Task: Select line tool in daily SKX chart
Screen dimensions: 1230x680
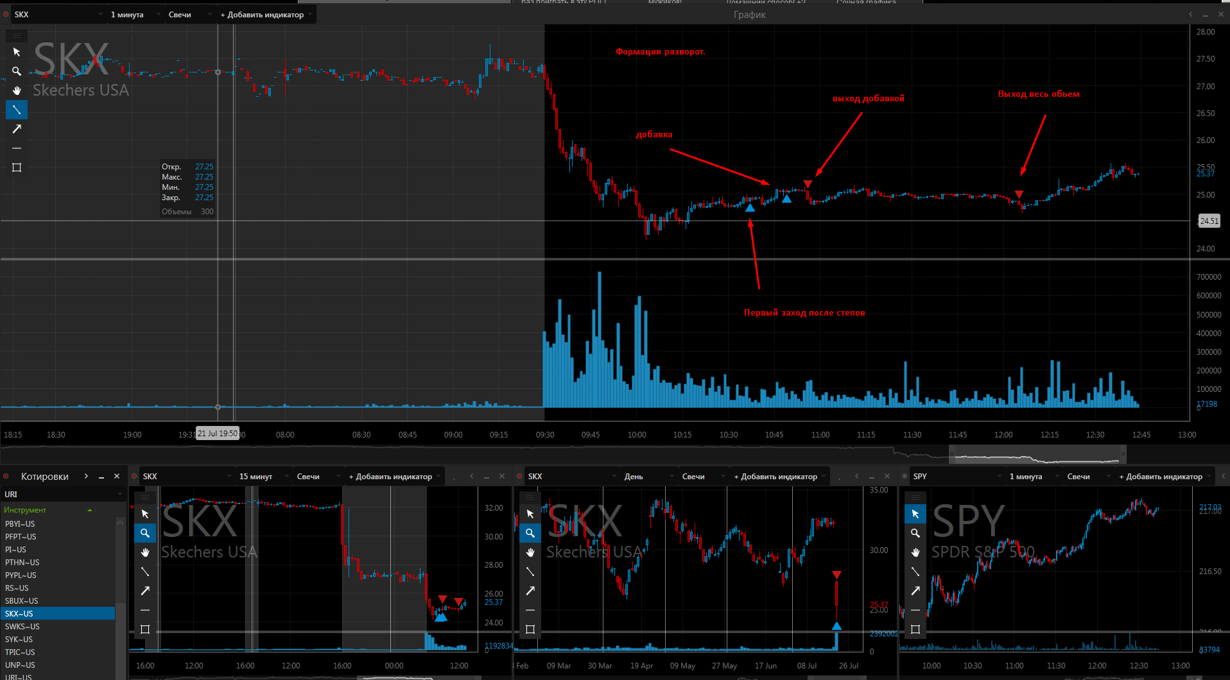Action: point(530,572)
